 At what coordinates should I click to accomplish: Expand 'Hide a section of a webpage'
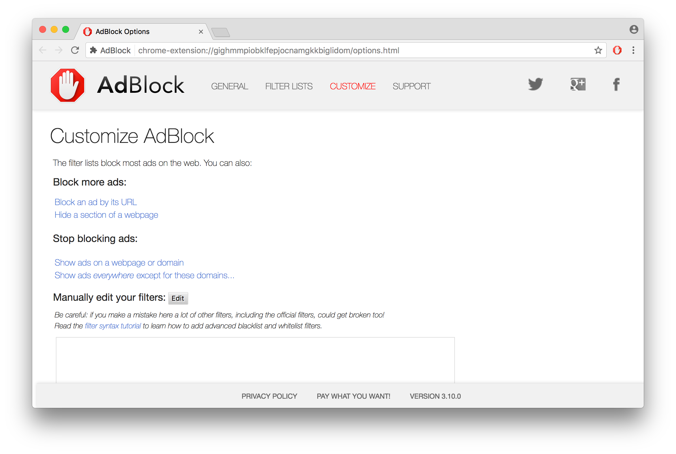[106, 215]
